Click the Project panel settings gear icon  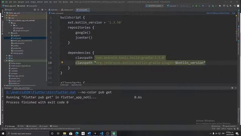[42, 10]
